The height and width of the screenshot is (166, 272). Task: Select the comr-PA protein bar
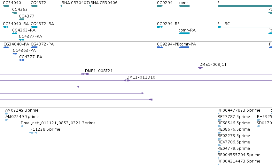(x=184, y=47)
